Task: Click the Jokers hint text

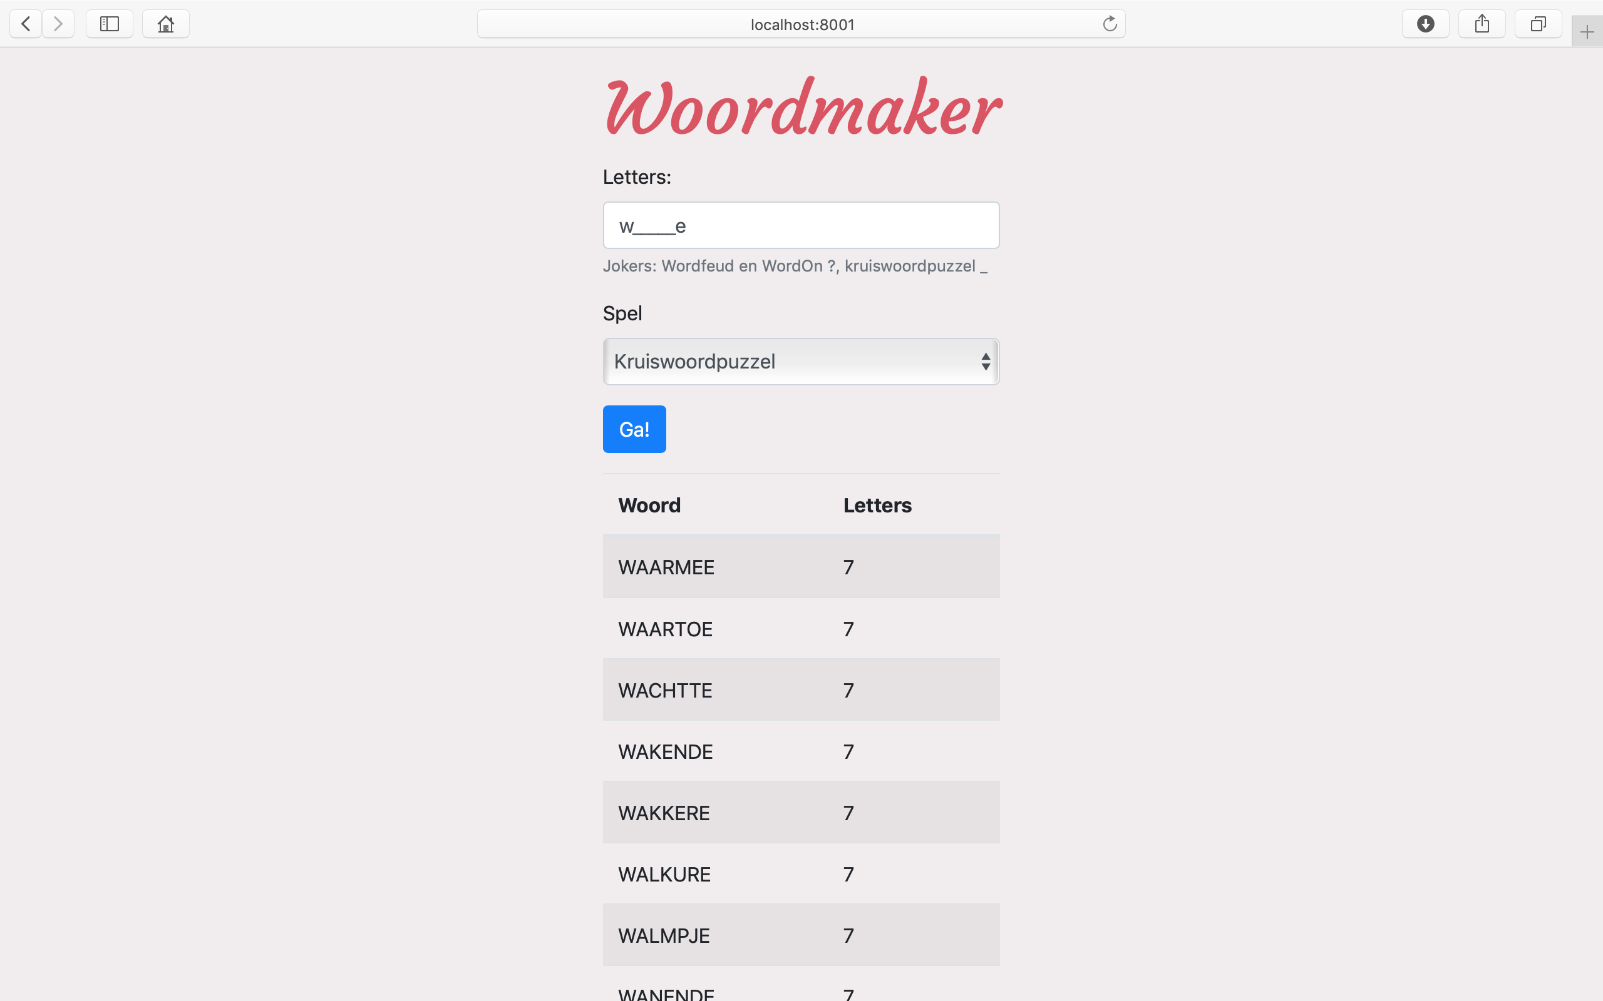Action: click(795, 266)
